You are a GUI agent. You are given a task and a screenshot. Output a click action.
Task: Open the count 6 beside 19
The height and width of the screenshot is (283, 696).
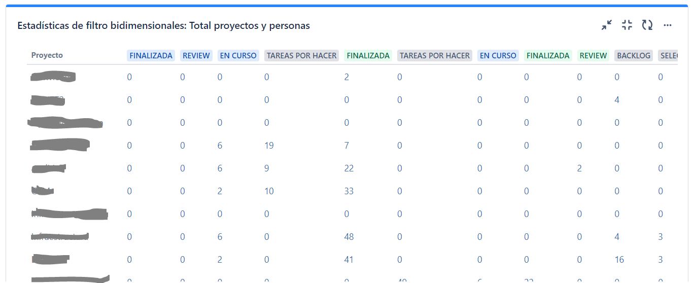tap(220, 146)
